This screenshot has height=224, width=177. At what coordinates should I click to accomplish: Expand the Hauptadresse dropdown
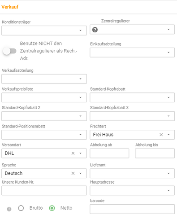[132, 190]
